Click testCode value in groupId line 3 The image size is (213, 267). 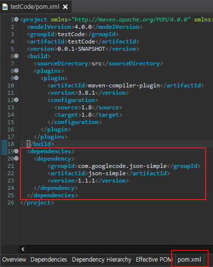click(x=71, y=34)
